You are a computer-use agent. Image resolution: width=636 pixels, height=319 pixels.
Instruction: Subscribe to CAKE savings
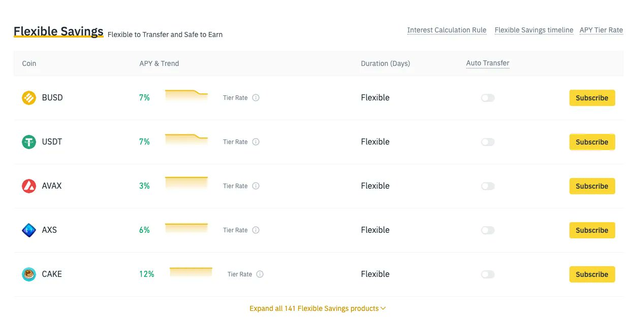pos(592,274)
